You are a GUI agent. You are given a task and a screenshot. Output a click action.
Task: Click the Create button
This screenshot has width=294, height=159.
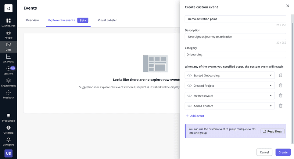coord(283,152)
